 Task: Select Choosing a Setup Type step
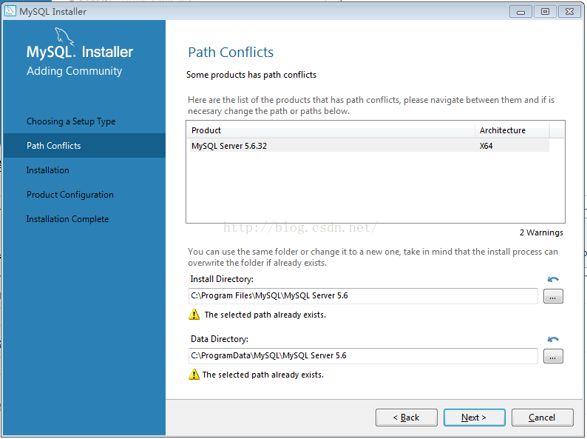pyautogui.click(x=71, y=121)
